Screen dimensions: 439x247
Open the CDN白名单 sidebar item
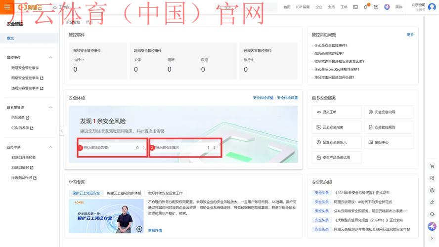tap(22, 128)
